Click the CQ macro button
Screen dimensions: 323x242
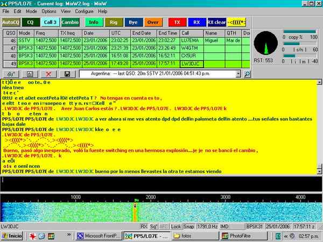(x=31, y=22)
